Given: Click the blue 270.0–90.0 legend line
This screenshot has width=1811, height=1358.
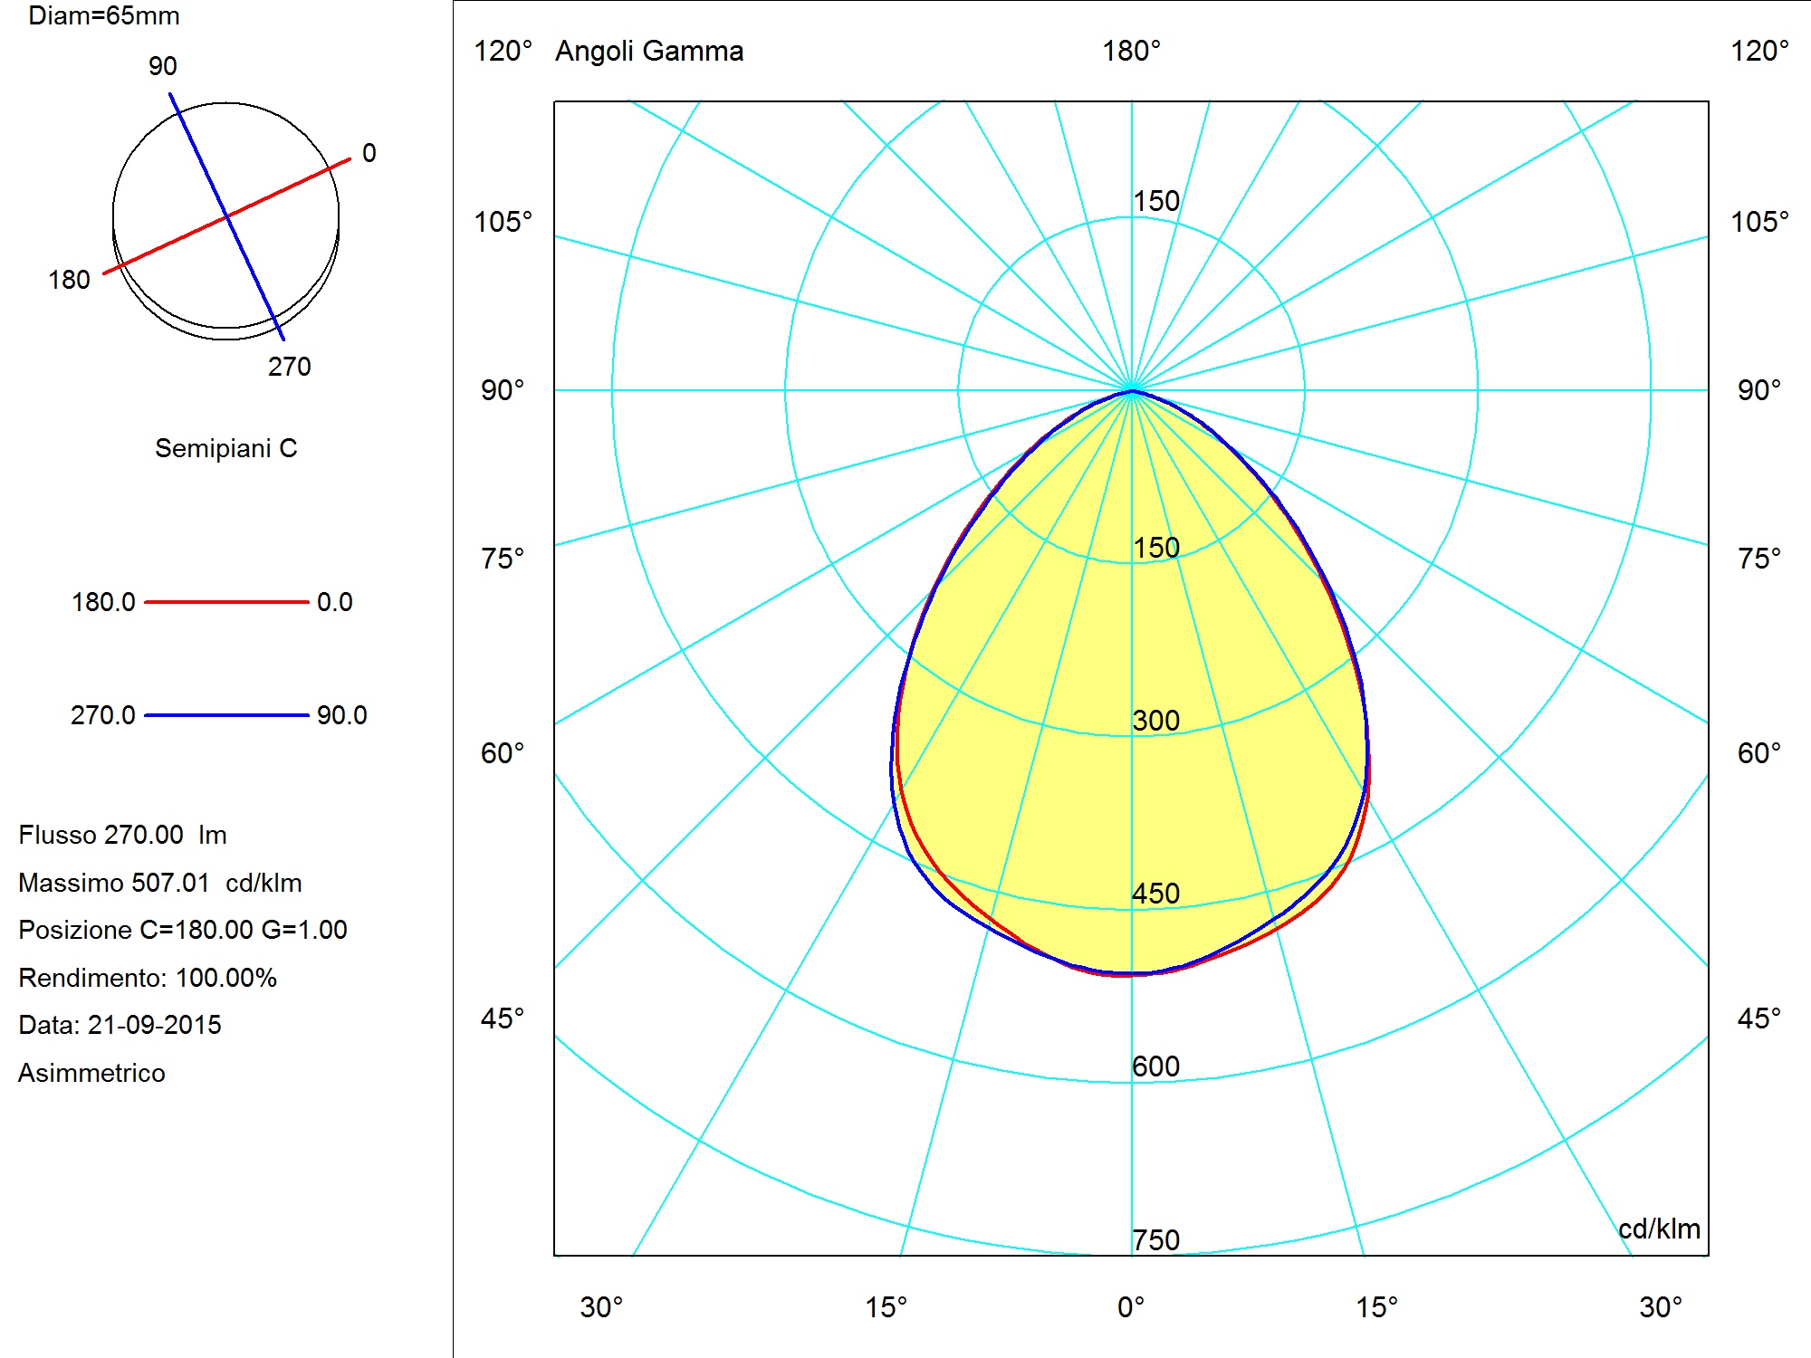Looking at the screenshot, I should 226,715.
